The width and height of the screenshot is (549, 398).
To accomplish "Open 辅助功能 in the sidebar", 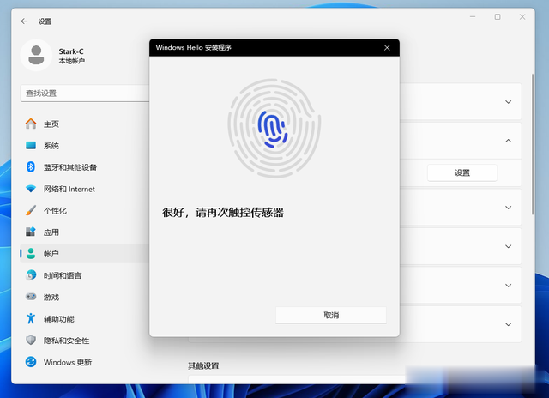I will click(x=85, y=319).
